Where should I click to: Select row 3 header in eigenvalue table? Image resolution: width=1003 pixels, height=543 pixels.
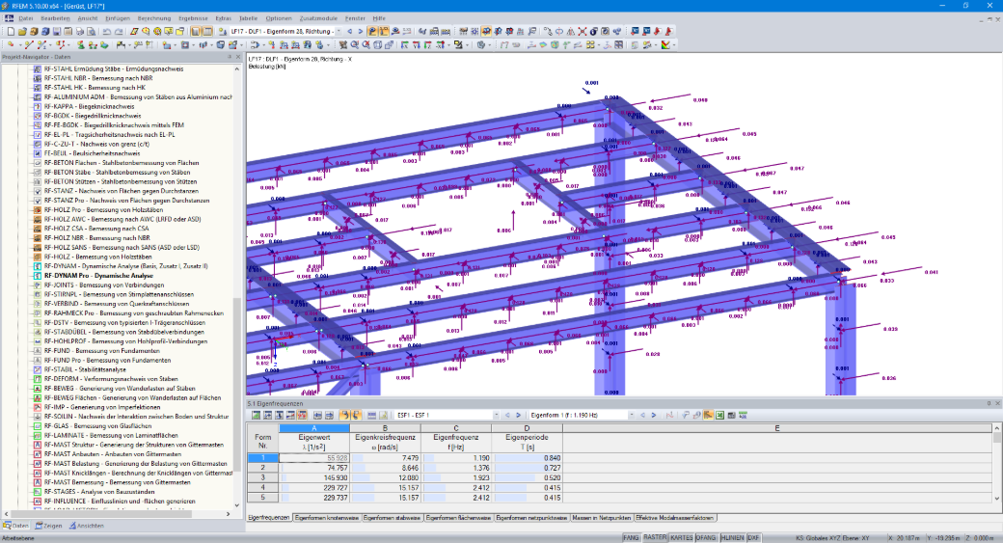(262, 477)
